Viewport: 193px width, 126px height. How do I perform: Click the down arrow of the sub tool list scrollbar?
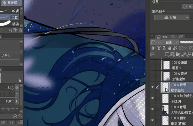21,25
